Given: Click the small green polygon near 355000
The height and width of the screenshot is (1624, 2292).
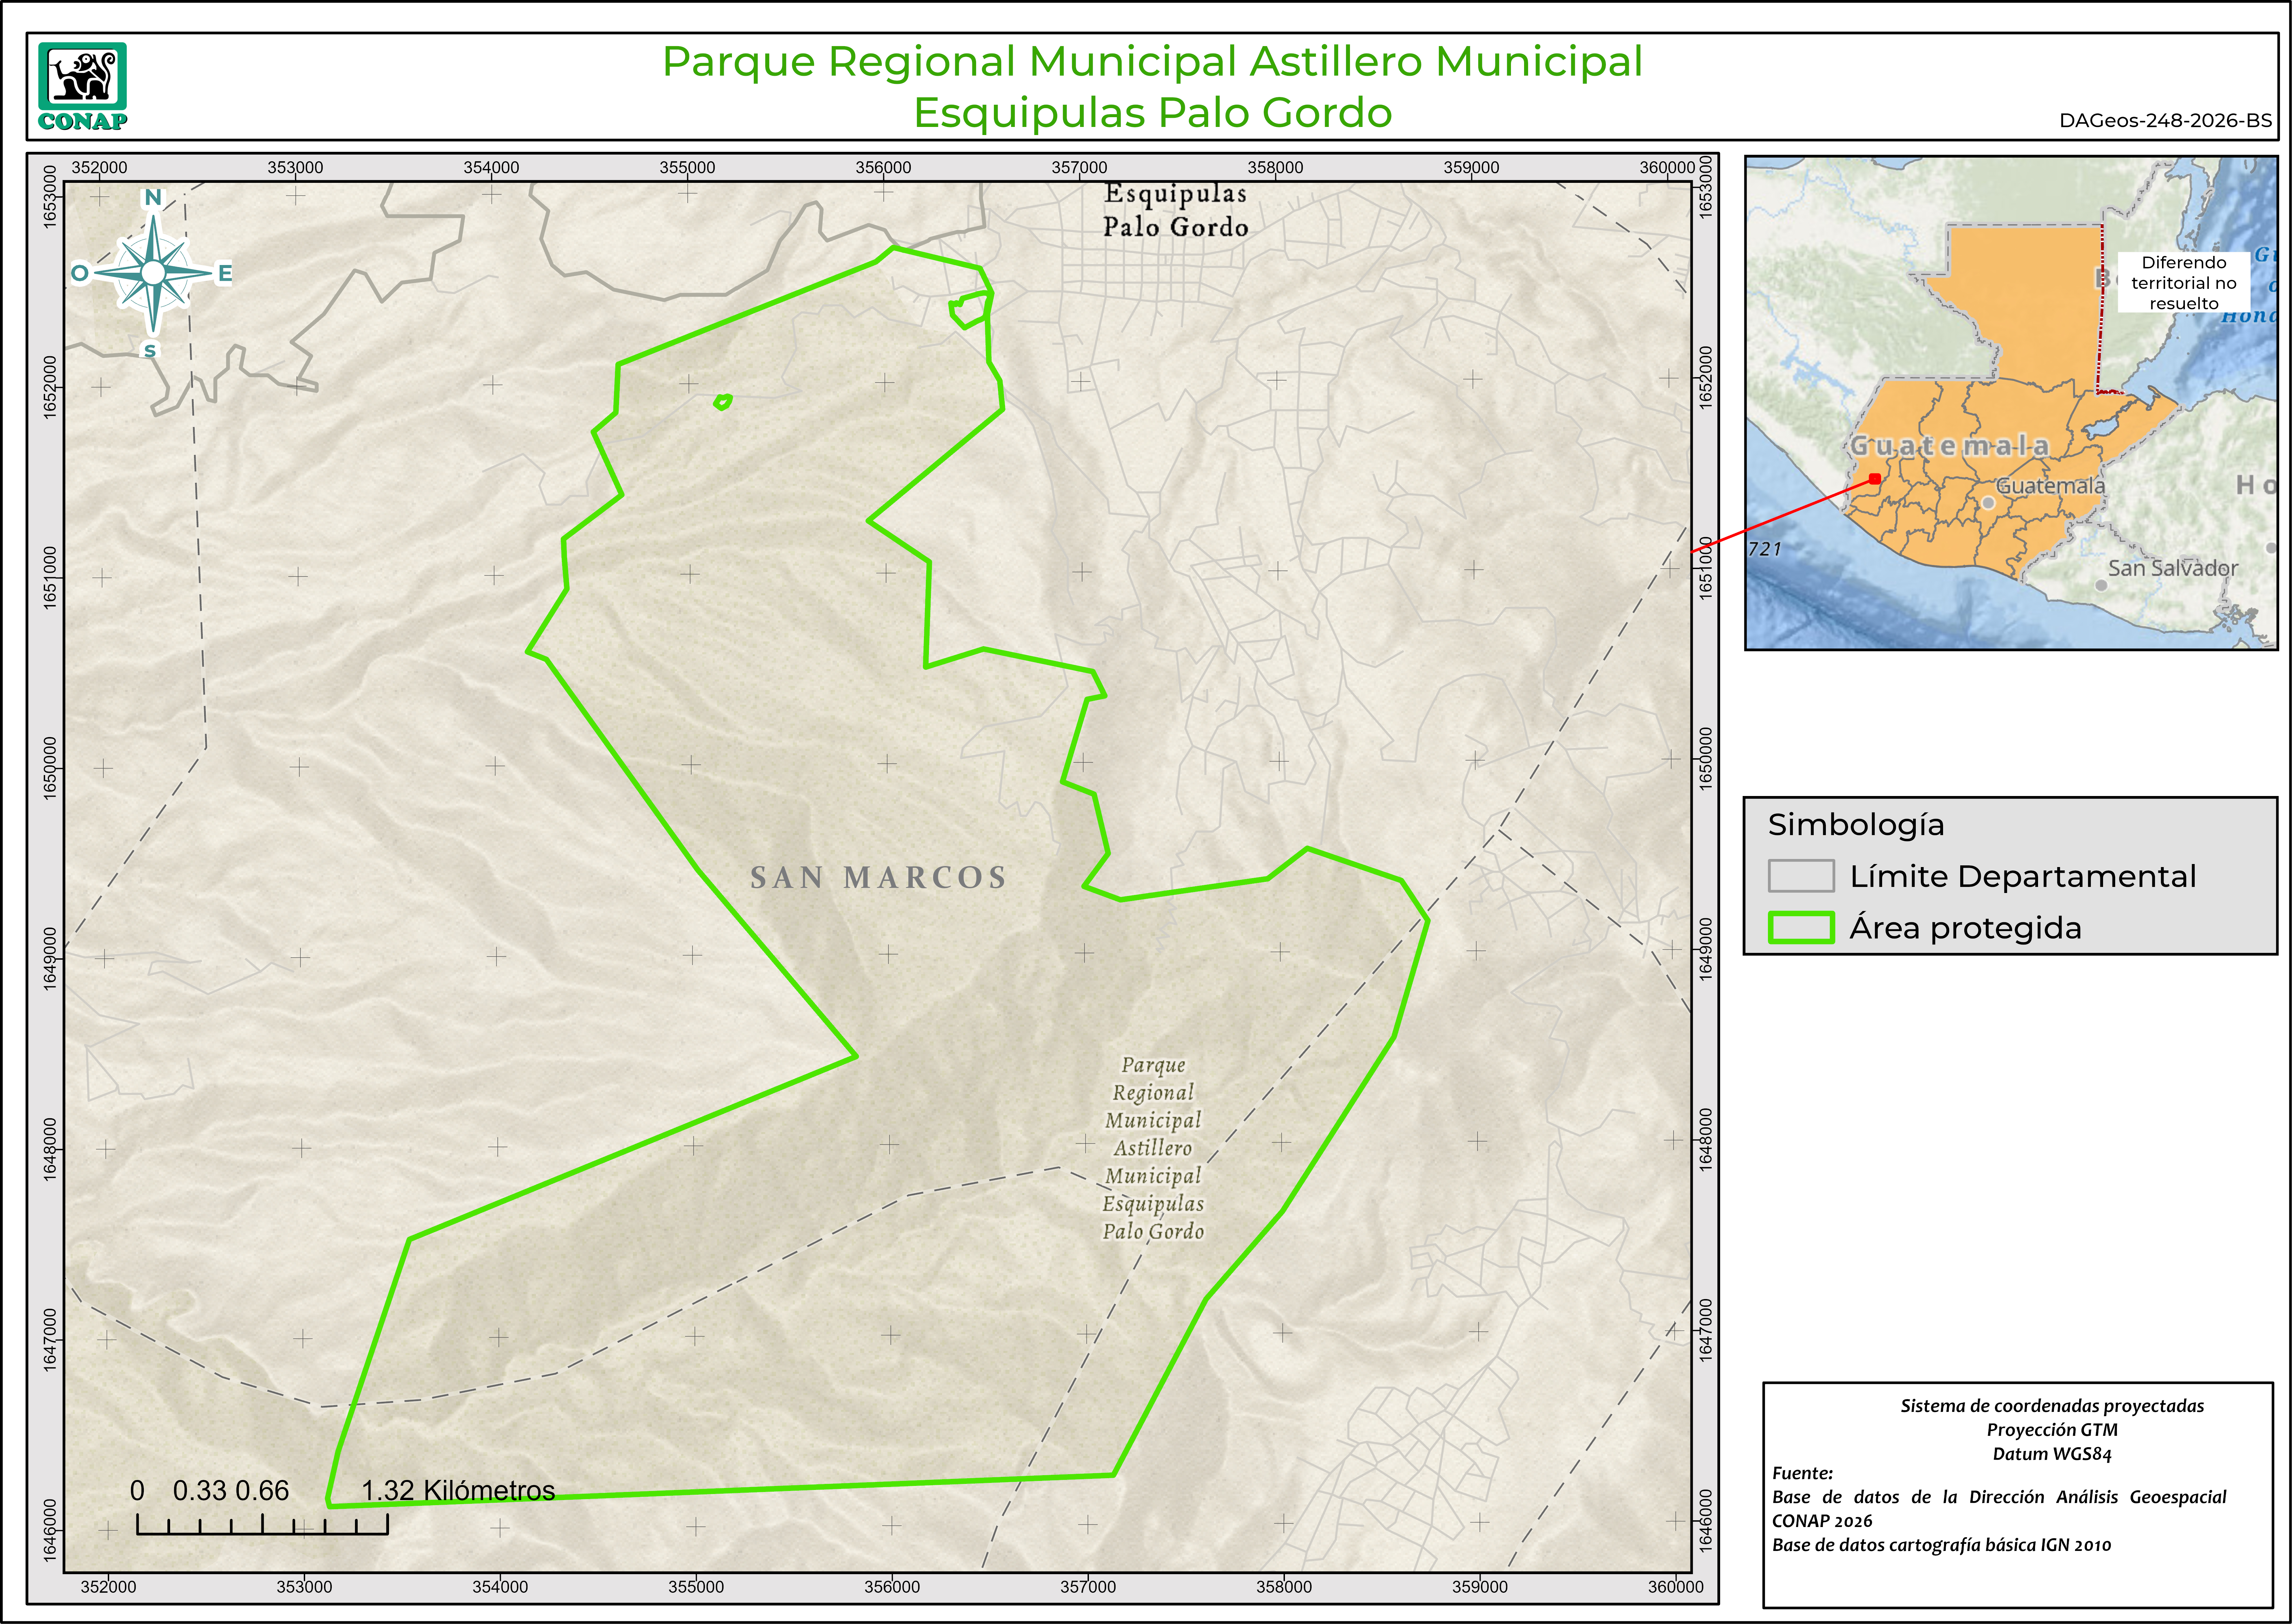Looking at the screenshot, I should [x=723, y=402].
